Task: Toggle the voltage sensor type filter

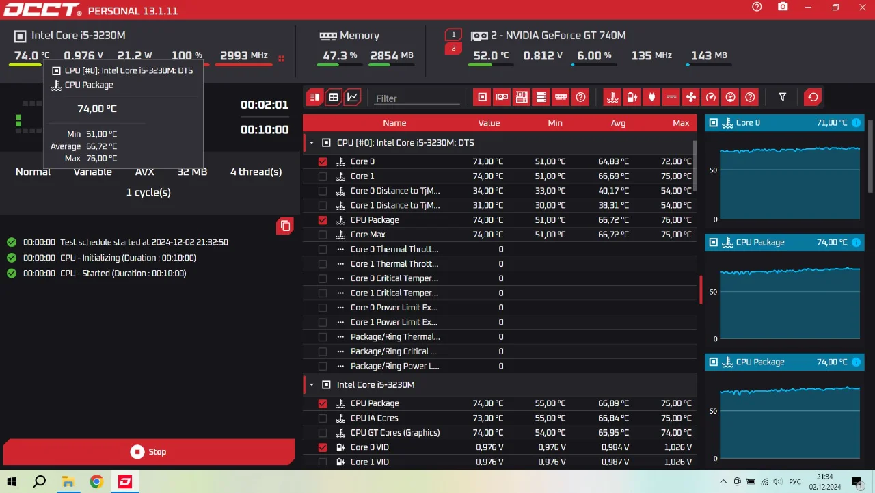Action: pos(632,97)
